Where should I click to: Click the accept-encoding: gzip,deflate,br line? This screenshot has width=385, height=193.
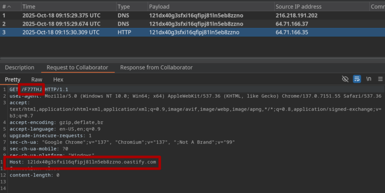(57, 122)
